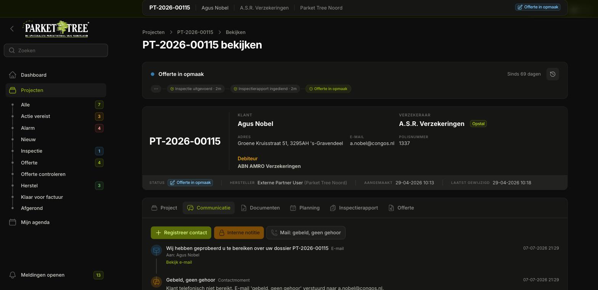Collapse sidebar with back chevron icon
The image size is (598, 290).
tap(12, 29)
